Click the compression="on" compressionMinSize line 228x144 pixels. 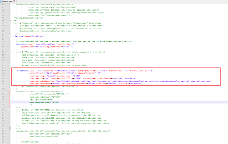point(83,78)
